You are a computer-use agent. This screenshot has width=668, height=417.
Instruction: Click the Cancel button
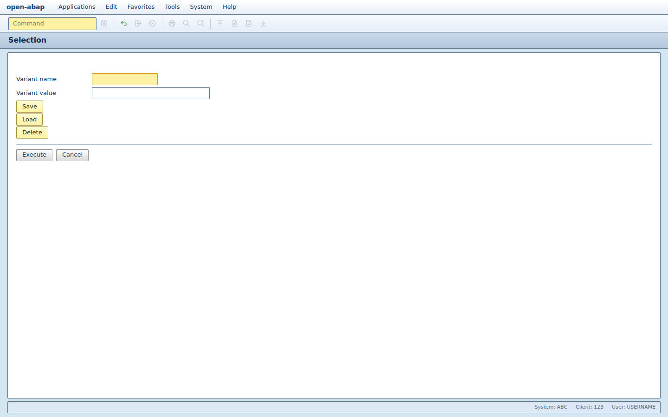(72, 155)
